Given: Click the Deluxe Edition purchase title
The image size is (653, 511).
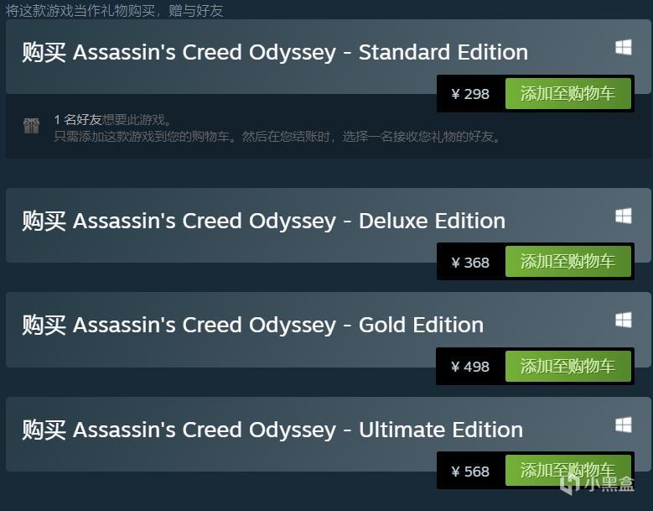Looking at the screenshot, I should click(263, 221).
